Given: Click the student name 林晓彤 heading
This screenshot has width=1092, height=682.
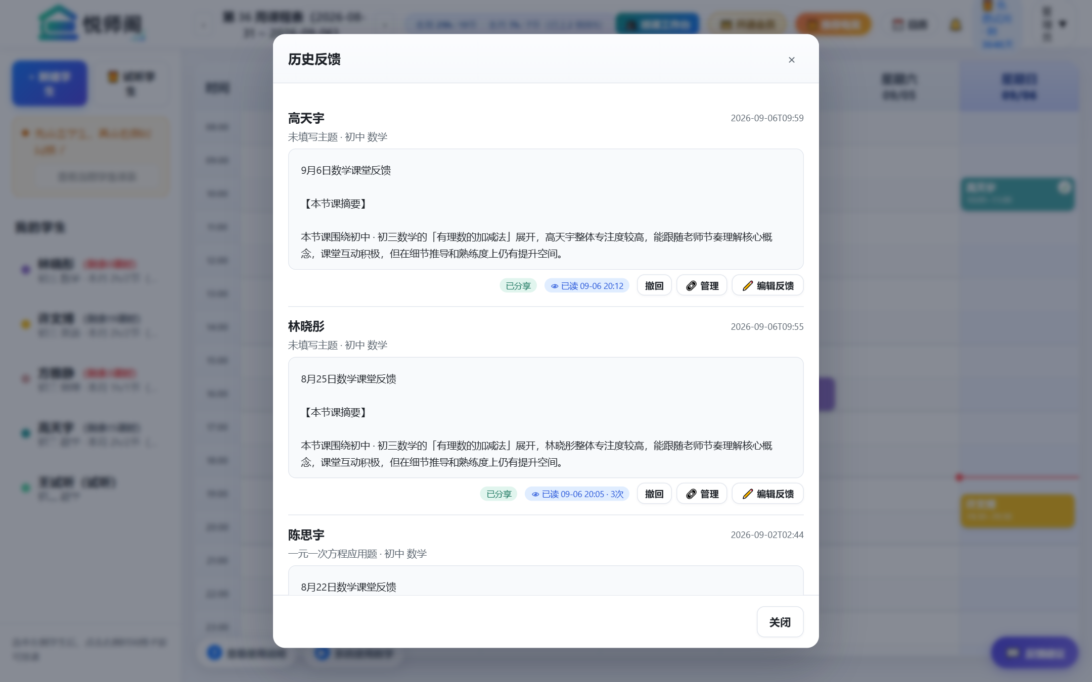Looking at the screenshot, I should pos(306,326).
